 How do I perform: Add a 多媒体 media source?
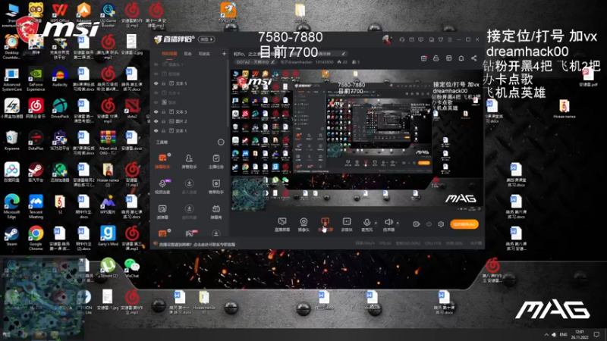tap(347, 224)
